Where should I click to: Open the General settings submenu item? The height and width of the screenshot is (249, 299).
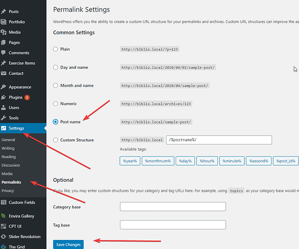(x=8, y=140)
